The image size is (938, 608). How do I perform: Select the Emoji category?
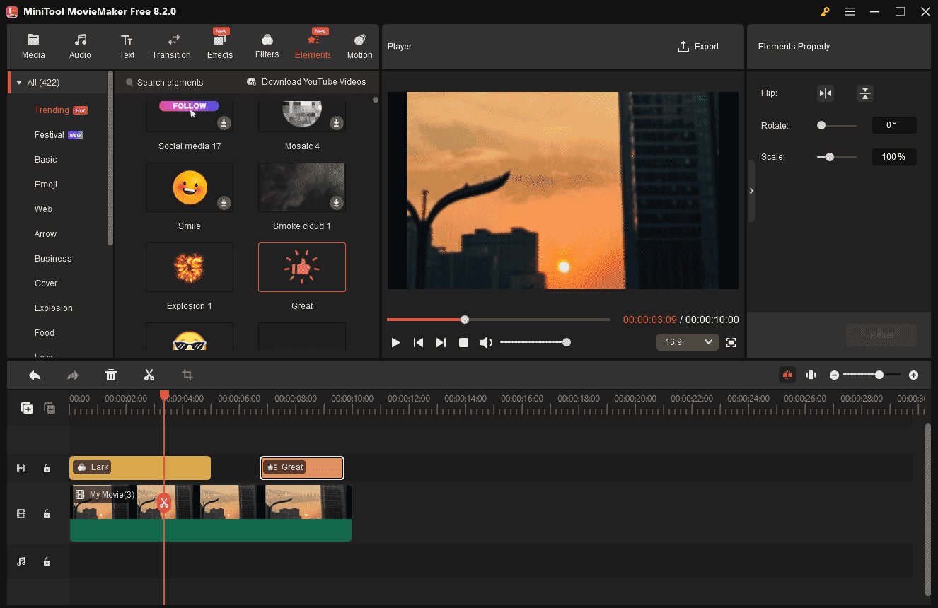click(46, 185)
